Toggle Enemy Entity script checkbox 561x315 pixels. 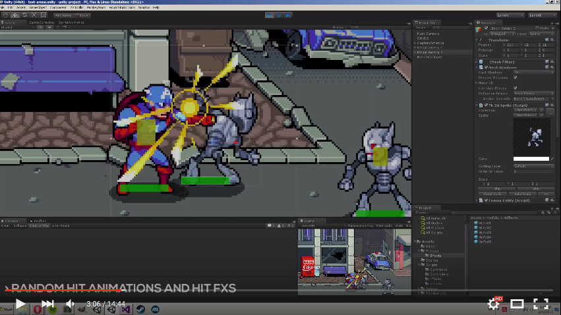pyautogui.click(x=486, y=200)
